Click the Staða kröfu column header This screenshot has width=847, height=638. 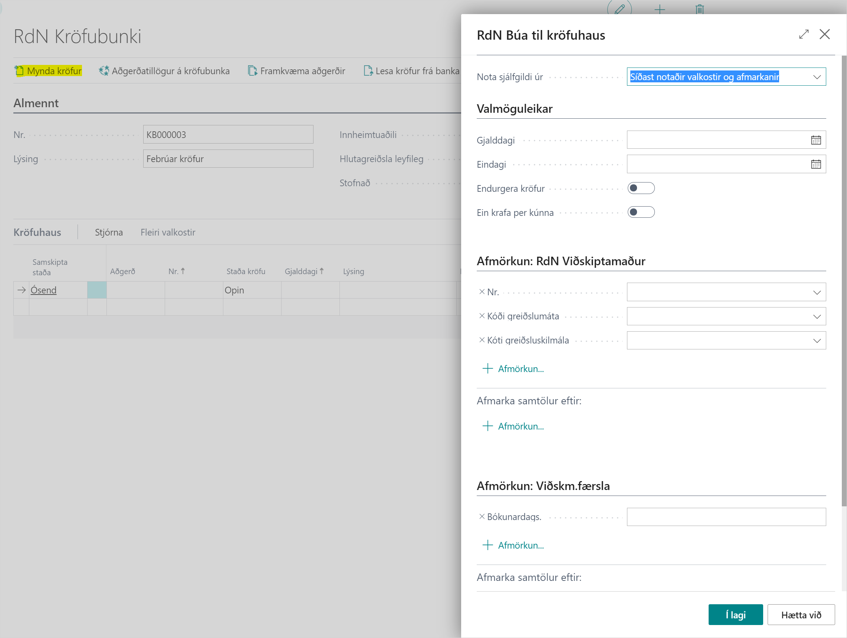coord(246,272)
